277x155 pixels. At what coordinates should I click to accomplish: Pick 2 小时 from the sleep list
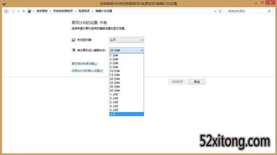point(126,99)
